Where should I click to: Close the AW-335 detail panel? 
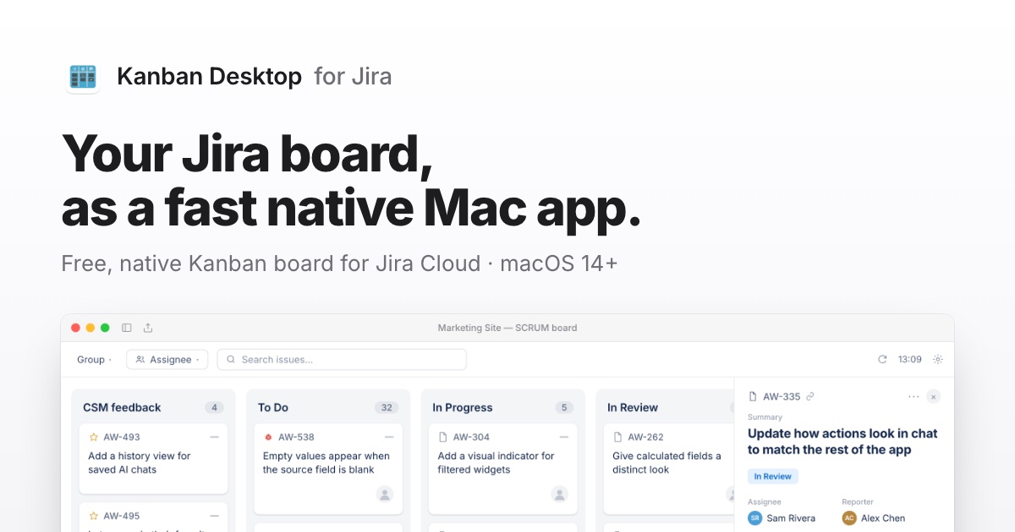pos(933,397)
